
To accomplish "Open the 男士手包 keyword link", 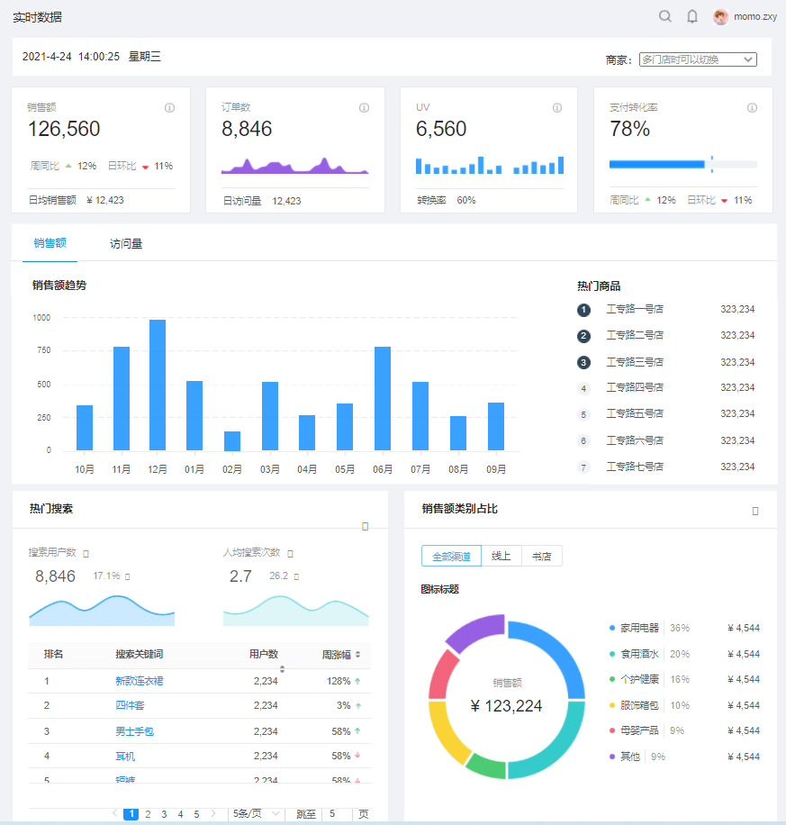I will (x=135, y=731).
